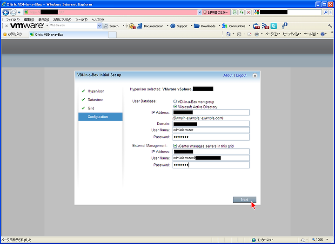Screen dimensions: 335x244
Task: Expand the VMware Web Search box dropdown
Action: (x=100, y=26)
